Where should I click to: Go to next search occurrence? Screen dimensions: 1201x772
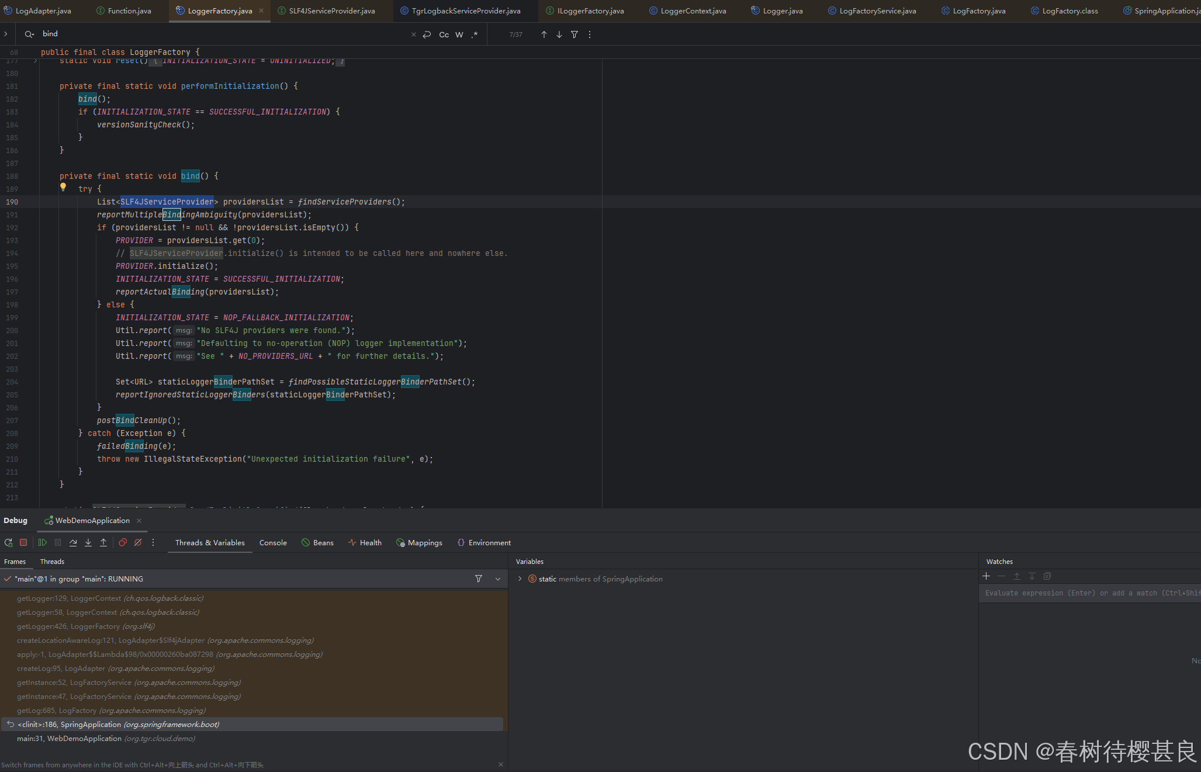(x=559, y=34)
